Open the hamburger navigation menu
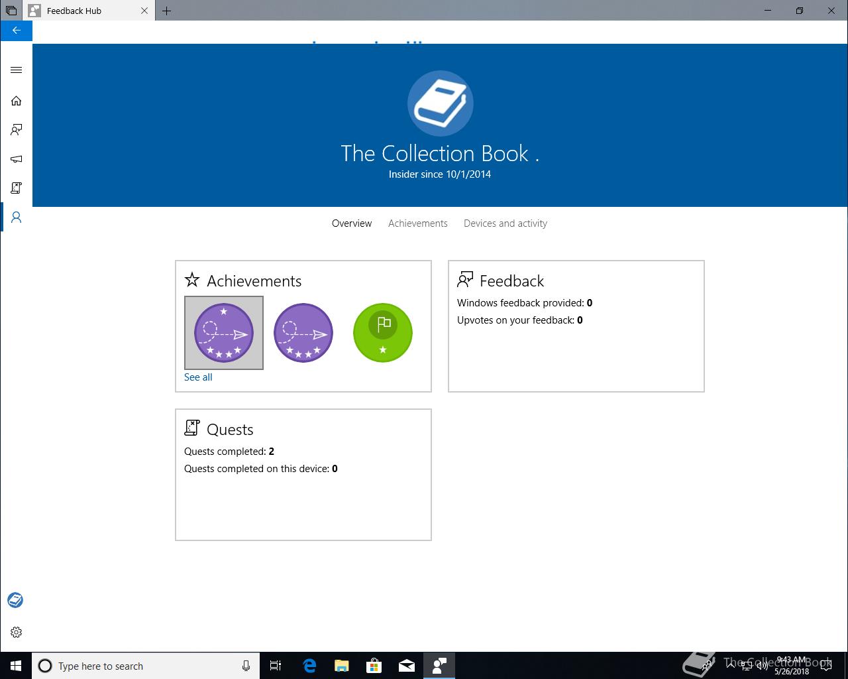Image resolution: width=848 pixels, height=679 pixels. 16,70
